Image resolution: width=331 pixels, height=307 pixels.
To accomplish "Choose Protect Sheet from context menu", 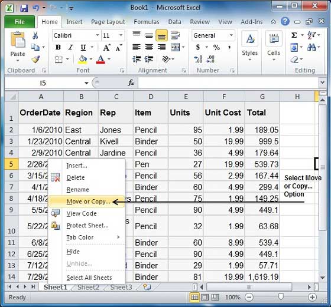I will [86, 225].
